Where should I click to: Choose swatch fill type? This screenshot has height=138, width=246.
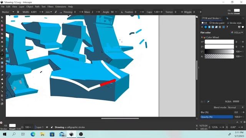(224, 27)
